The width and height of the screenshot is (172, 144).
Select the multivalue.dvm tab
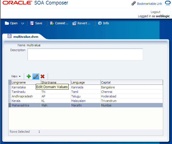[x=26, y=37]
